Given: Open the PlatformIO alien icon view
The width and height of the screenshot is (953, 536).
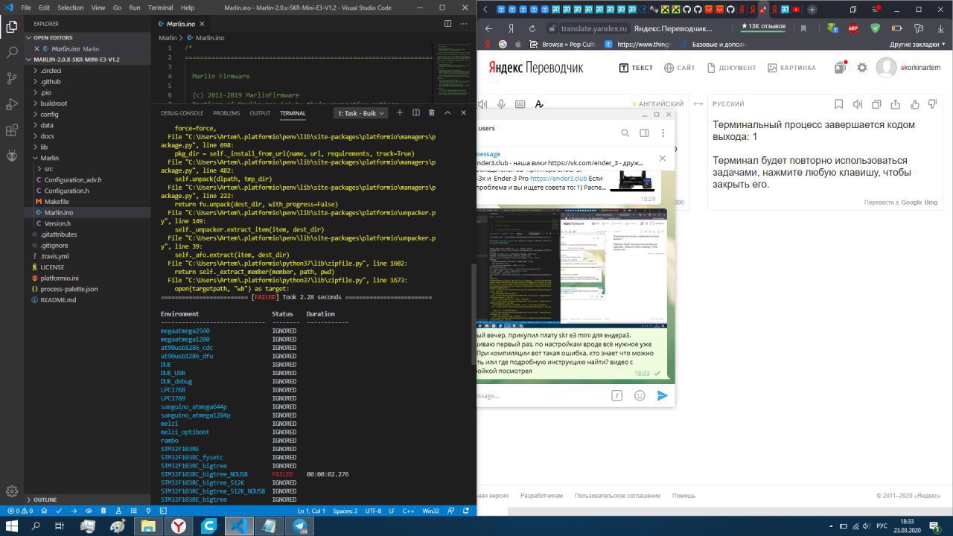Looking at the screenshot, I should coord(11,156).
